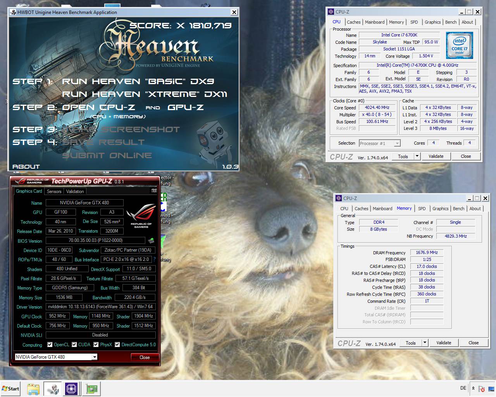
Task: Open the Start menu
Action: (10, 388)
